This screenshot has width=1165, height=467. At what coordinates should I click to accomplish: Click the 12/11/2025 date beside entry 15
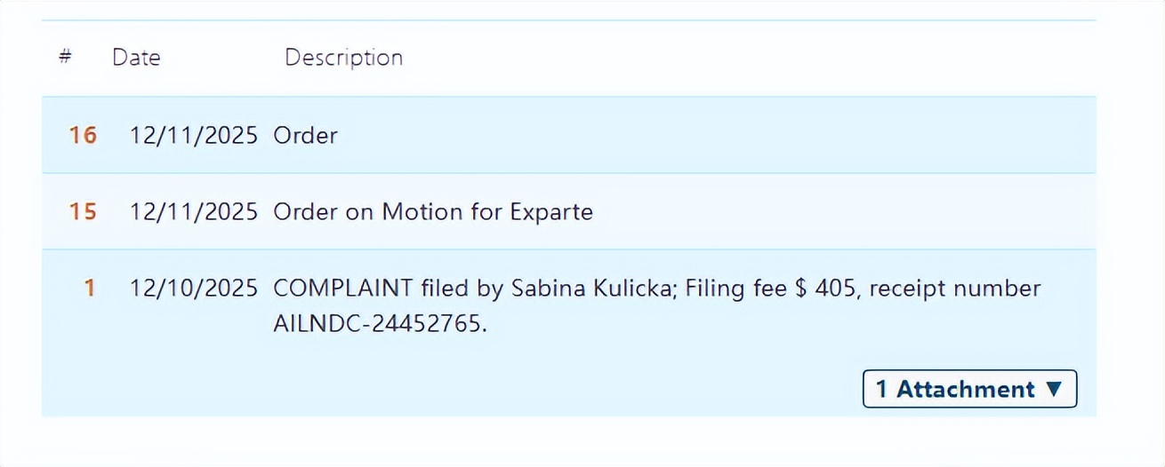pyautogui.click(x=193, y=212)
